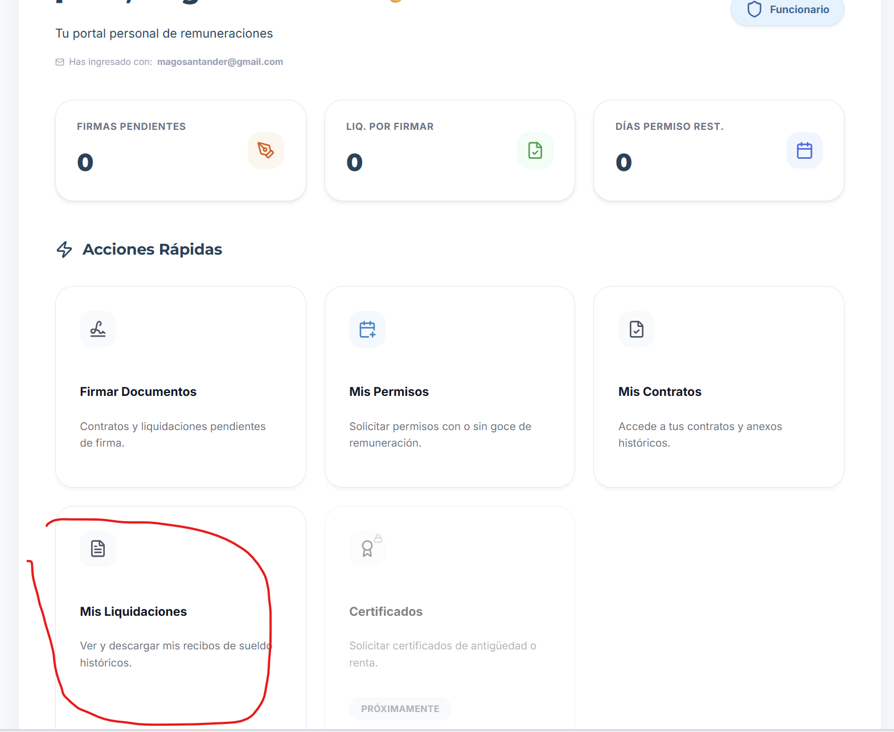Click the Certificados card title
The image size is (894, 732).
point(386,611)
